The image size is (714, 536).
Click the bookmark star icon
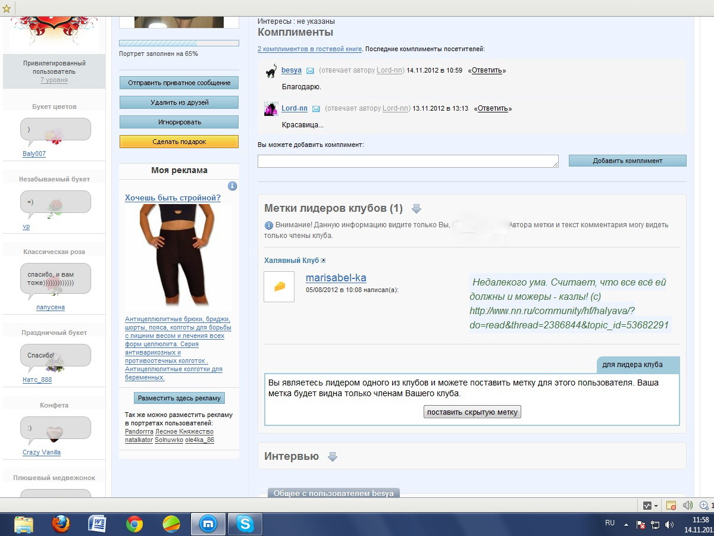[x=7, y=8]
